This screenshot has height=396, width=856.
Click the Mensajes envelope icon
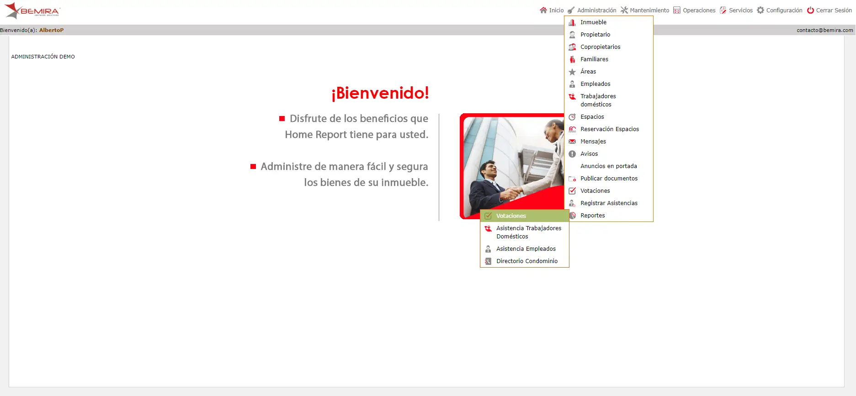pos(572,142)
